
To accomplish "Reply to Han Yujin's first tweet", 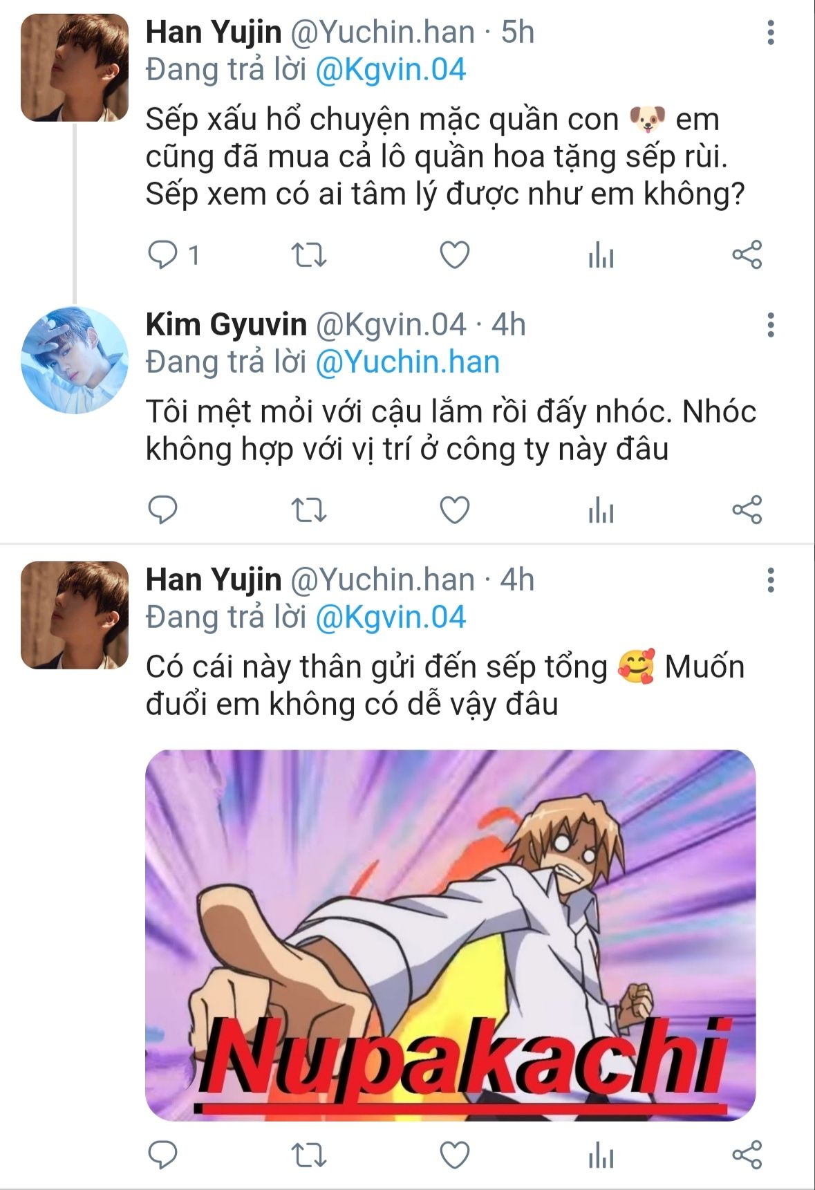I will point(163,255).
